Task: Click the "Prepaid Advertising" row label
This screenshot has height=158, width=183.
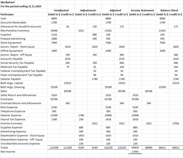Action: click(x=13, y=39)
